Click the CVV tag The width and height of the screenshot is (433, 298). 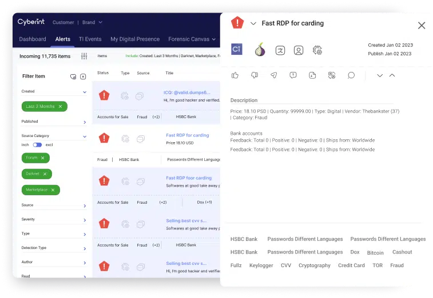click(286, 265)
